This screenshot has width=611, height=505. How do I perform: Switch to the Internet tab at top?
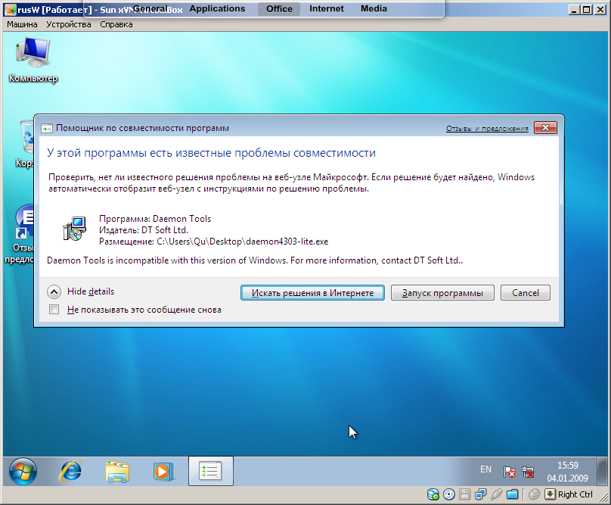point(326,9)
